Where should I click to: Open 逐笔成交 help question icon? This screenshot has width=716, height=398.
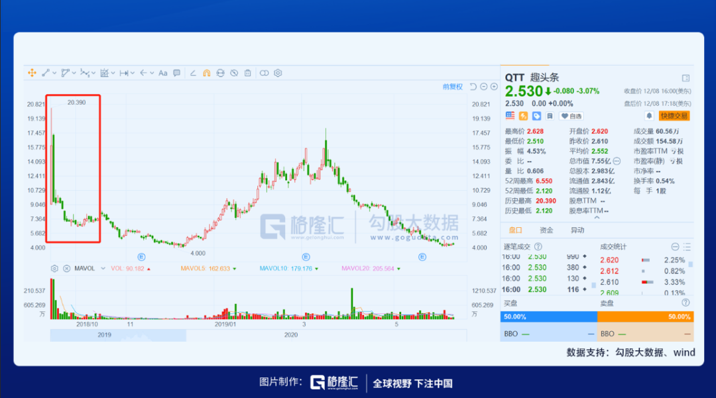[x=538, y=246]
